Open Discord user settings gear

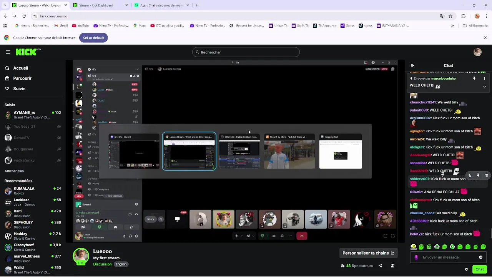136,236
